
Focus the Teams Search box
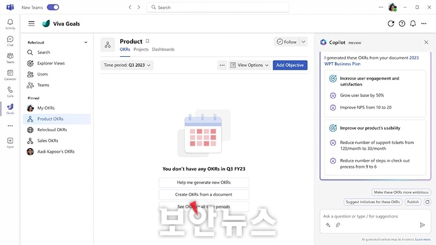click(x=218, y=7)
